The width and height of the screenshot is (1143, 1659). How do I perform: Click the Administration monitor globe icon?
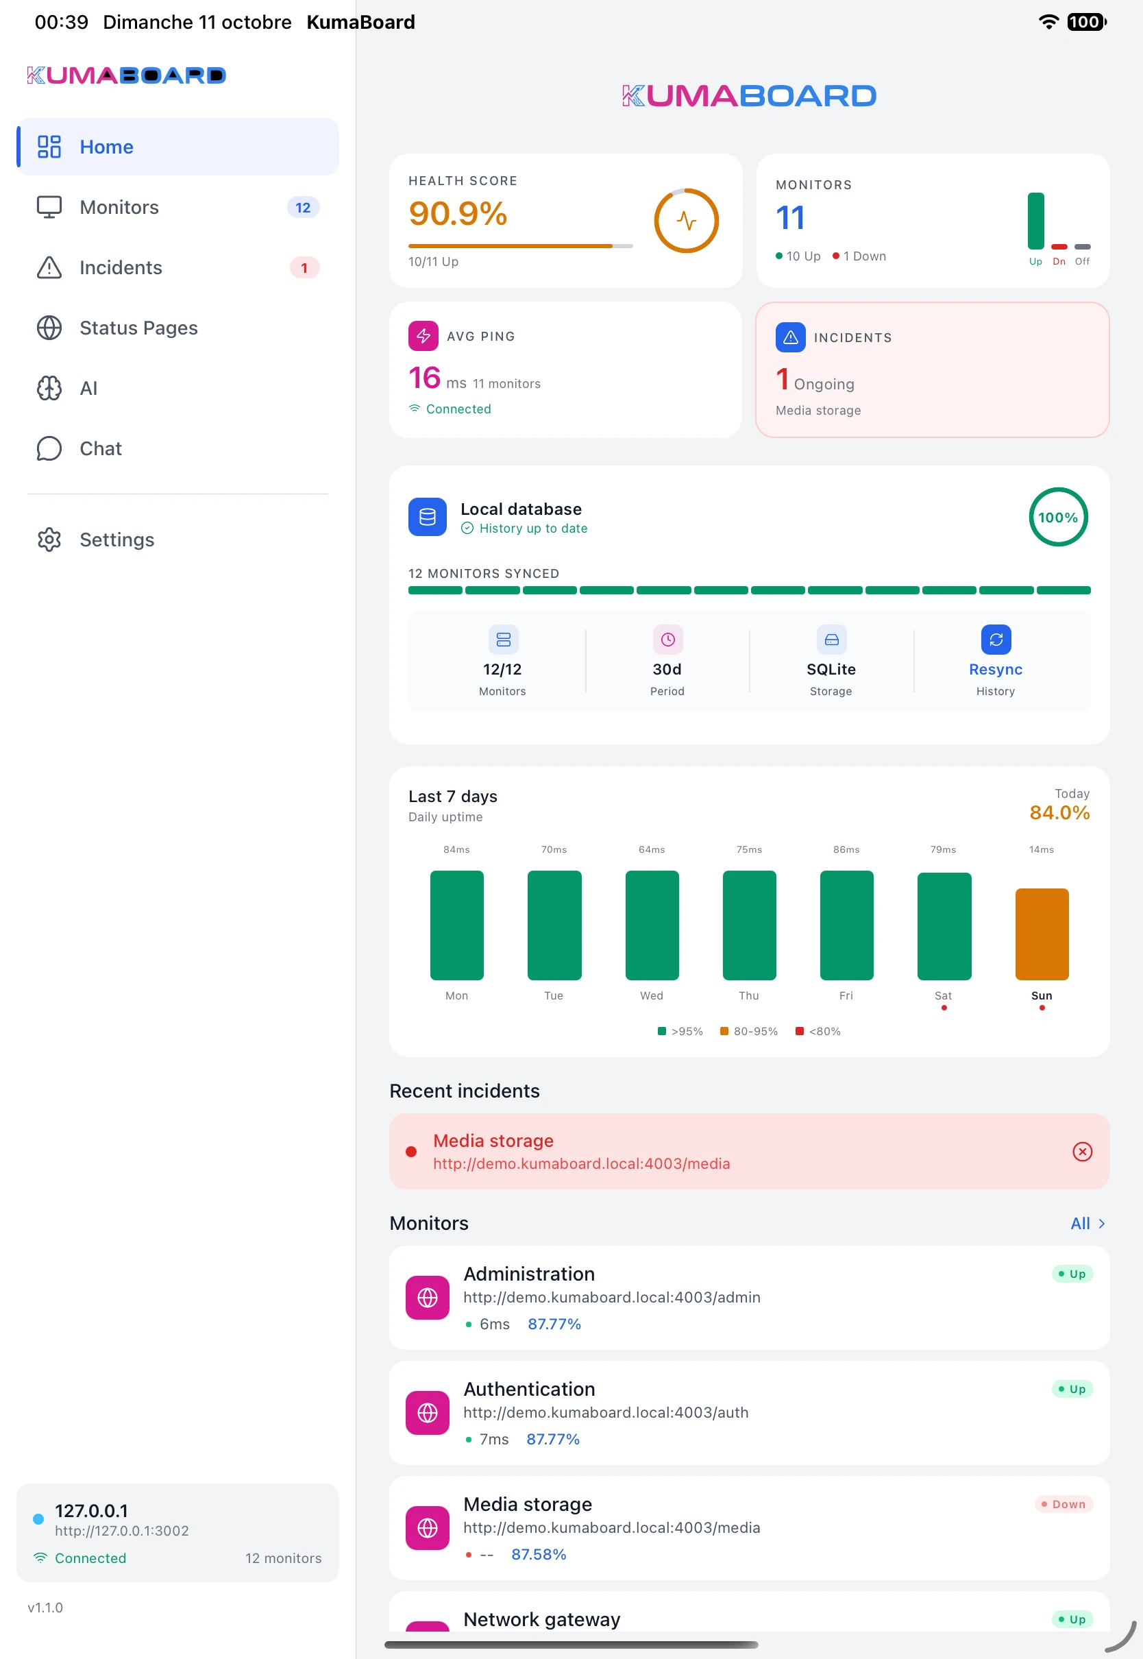pos(427,1297)
